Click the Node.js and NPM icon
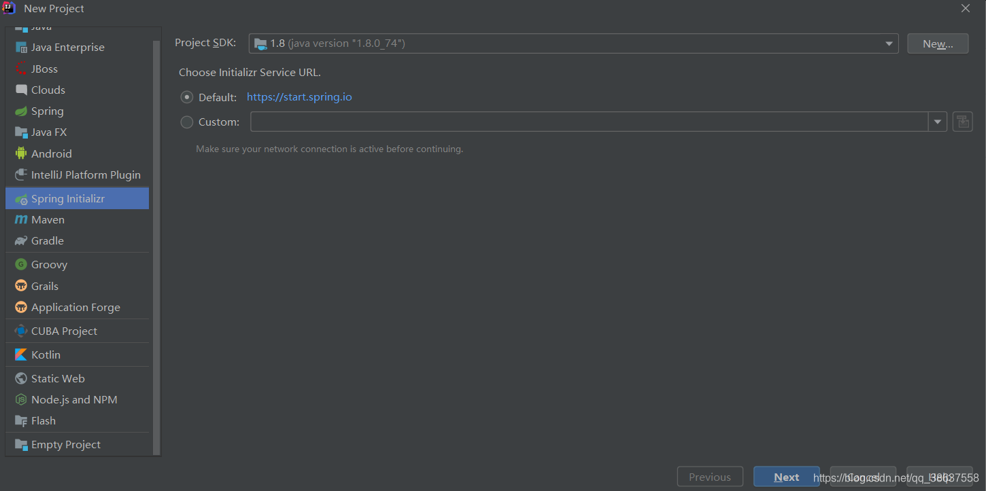Image resolution: width=986 pixels, height=491 pixels. tap(21, 399)
